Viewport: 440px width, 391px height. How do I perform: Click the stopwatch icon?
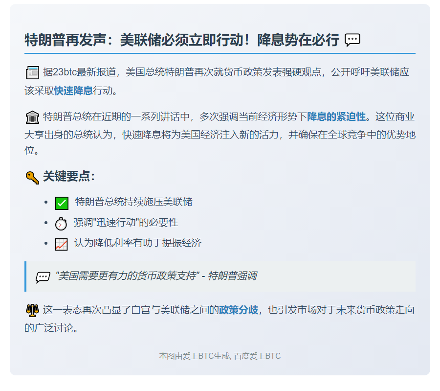tap(61, 224)
